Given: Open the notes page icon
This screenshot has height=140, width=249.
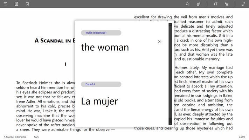Looking at the screenshot, I should [16, 4].
